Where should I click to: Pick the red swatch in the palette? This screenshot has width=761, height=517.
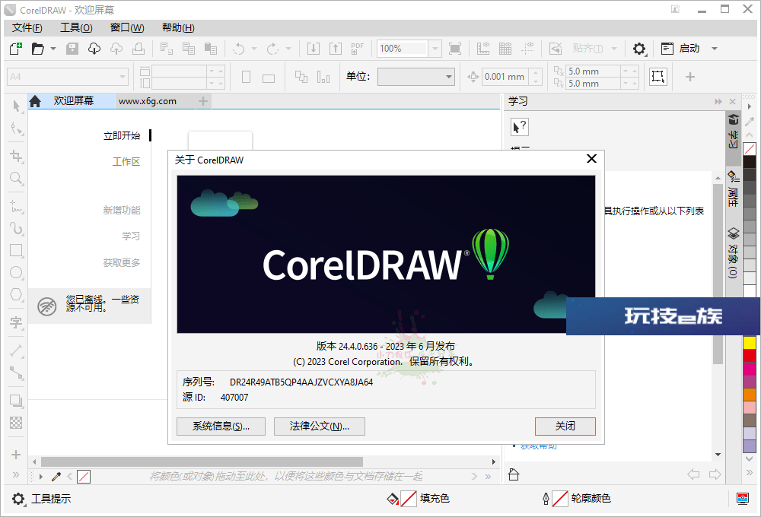(x=750, y=356)
